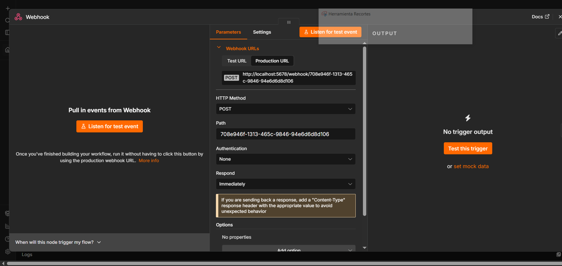Switch to the Parameters tab
Viewport: 562px width, 266px height.
click(x=229, y=32)
